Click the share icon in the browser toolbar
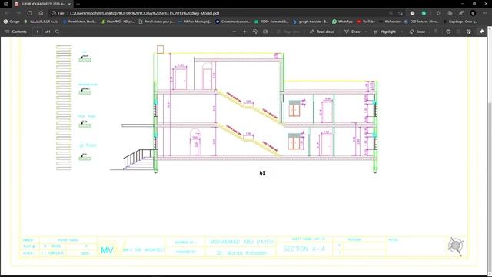Image resolution: width=492 pixels, height=277 pixels. (x=461, y=13)
